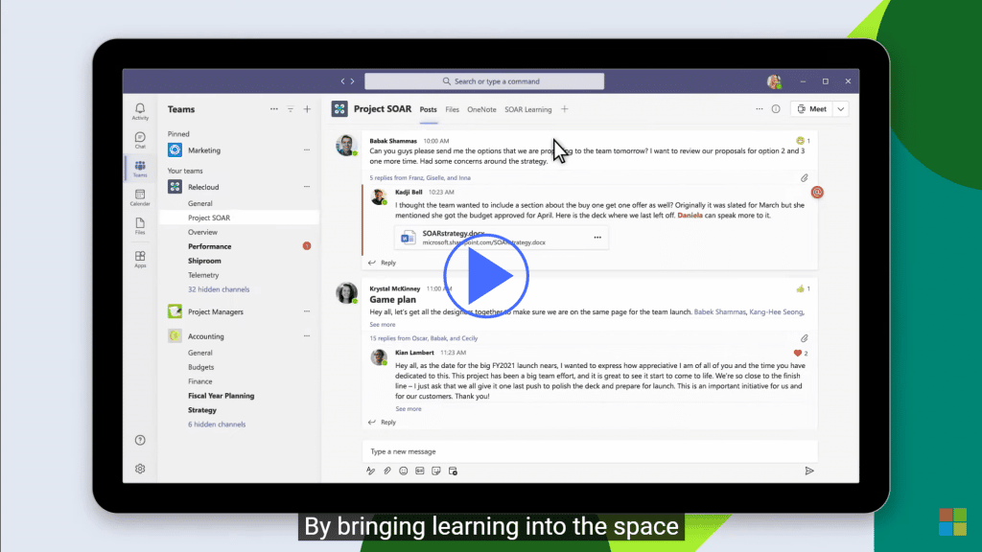Image resolution: width=982 pixels, height=552 pixels.
Task: Click the channel info icon
Action: (x=776, y=109)
